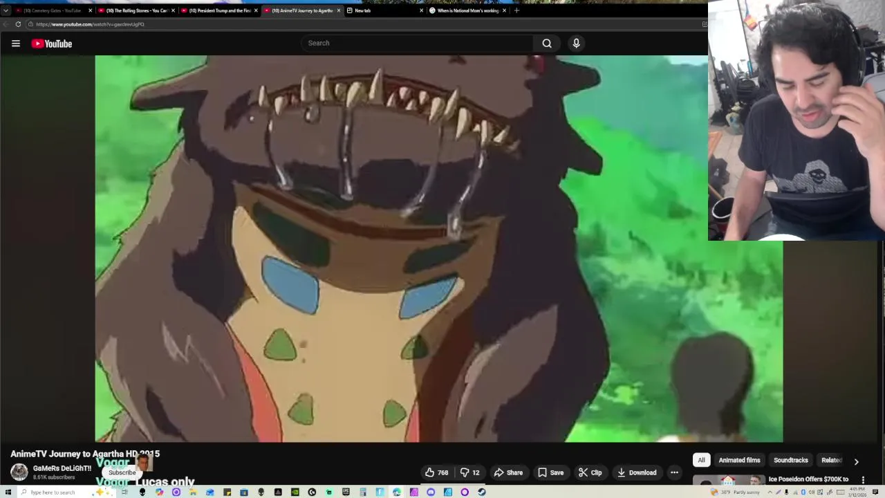
Task: Open the Steam taskbar icon
Action: 482,492
